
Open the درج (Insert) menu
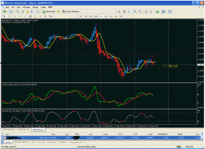tap(19, 7)
